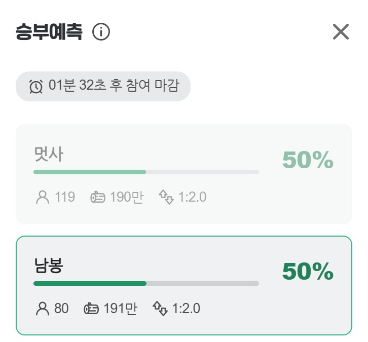Click the odds arrows icon under 멋사
Image resolution: width=368 pixels, height=342 pixels.
click(x=166, y=197)
